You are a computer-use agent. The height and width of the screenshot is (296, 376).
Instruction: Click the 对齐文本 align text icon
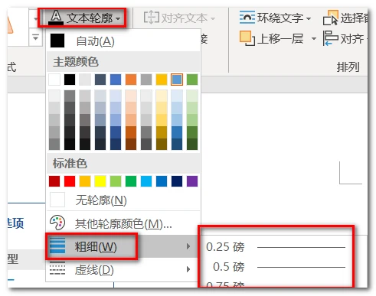152,18
